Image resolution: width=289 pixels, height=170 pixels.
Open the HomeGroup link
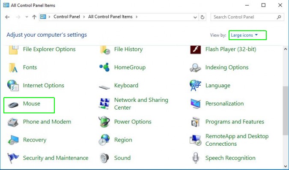point(130,67)
